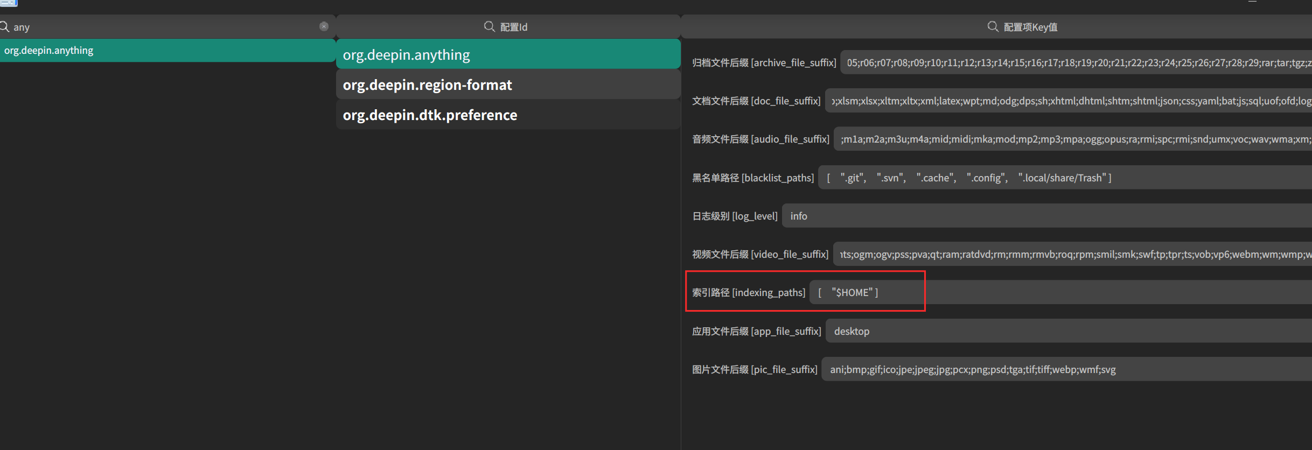Edit the video_file_suffix value field

pyautogui.click(x=1072, y=254)
